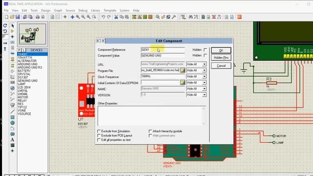The width and height of the screenshot is (313, 176).
Task: Open the Library menu
Action: [95, 10]
